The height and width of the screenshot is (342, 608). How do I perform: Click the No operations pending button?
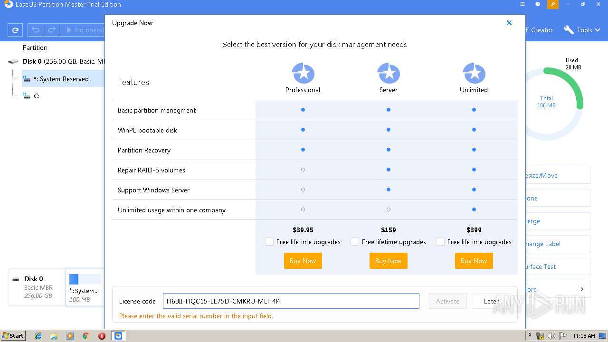pyautogui.click(x=83, y=30)
